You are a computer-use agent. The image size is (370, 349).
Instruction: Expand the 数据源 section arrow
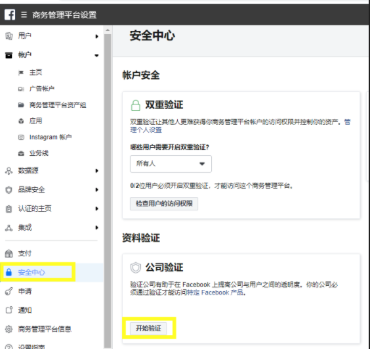[96, 171]
